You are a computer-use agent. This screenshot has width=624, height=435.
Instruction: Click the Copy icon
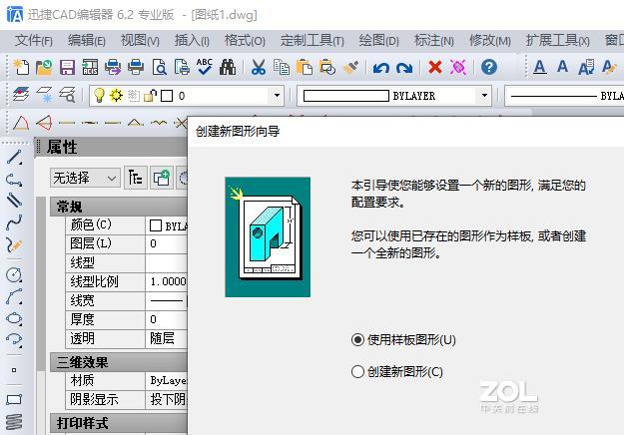(x=282, y=67)
